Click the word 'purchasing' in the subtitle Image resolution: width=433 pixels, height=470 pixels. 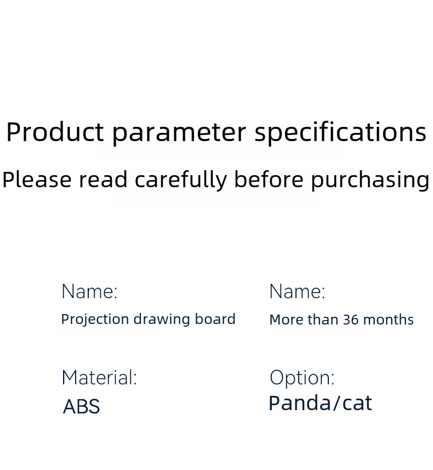371,181
